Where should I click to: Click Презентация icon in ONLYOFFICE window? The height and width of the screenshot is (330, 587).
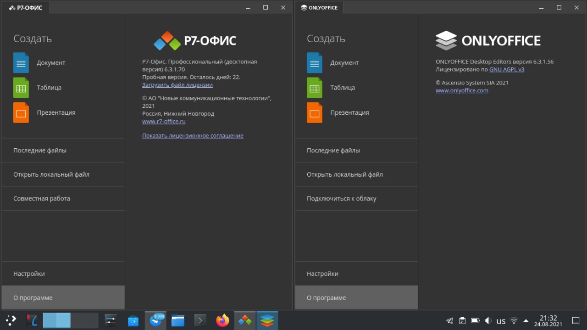pos(315,112)
